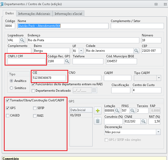The width and height of the screenshot is (168, 160).
Task: Select the Analítico radio option
Action: [x=11, y=81]
